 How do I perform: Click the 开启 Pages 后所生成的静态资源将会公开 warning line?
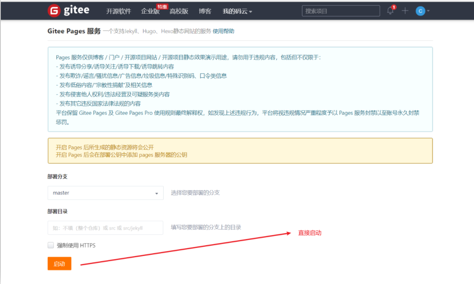[105, 147]
